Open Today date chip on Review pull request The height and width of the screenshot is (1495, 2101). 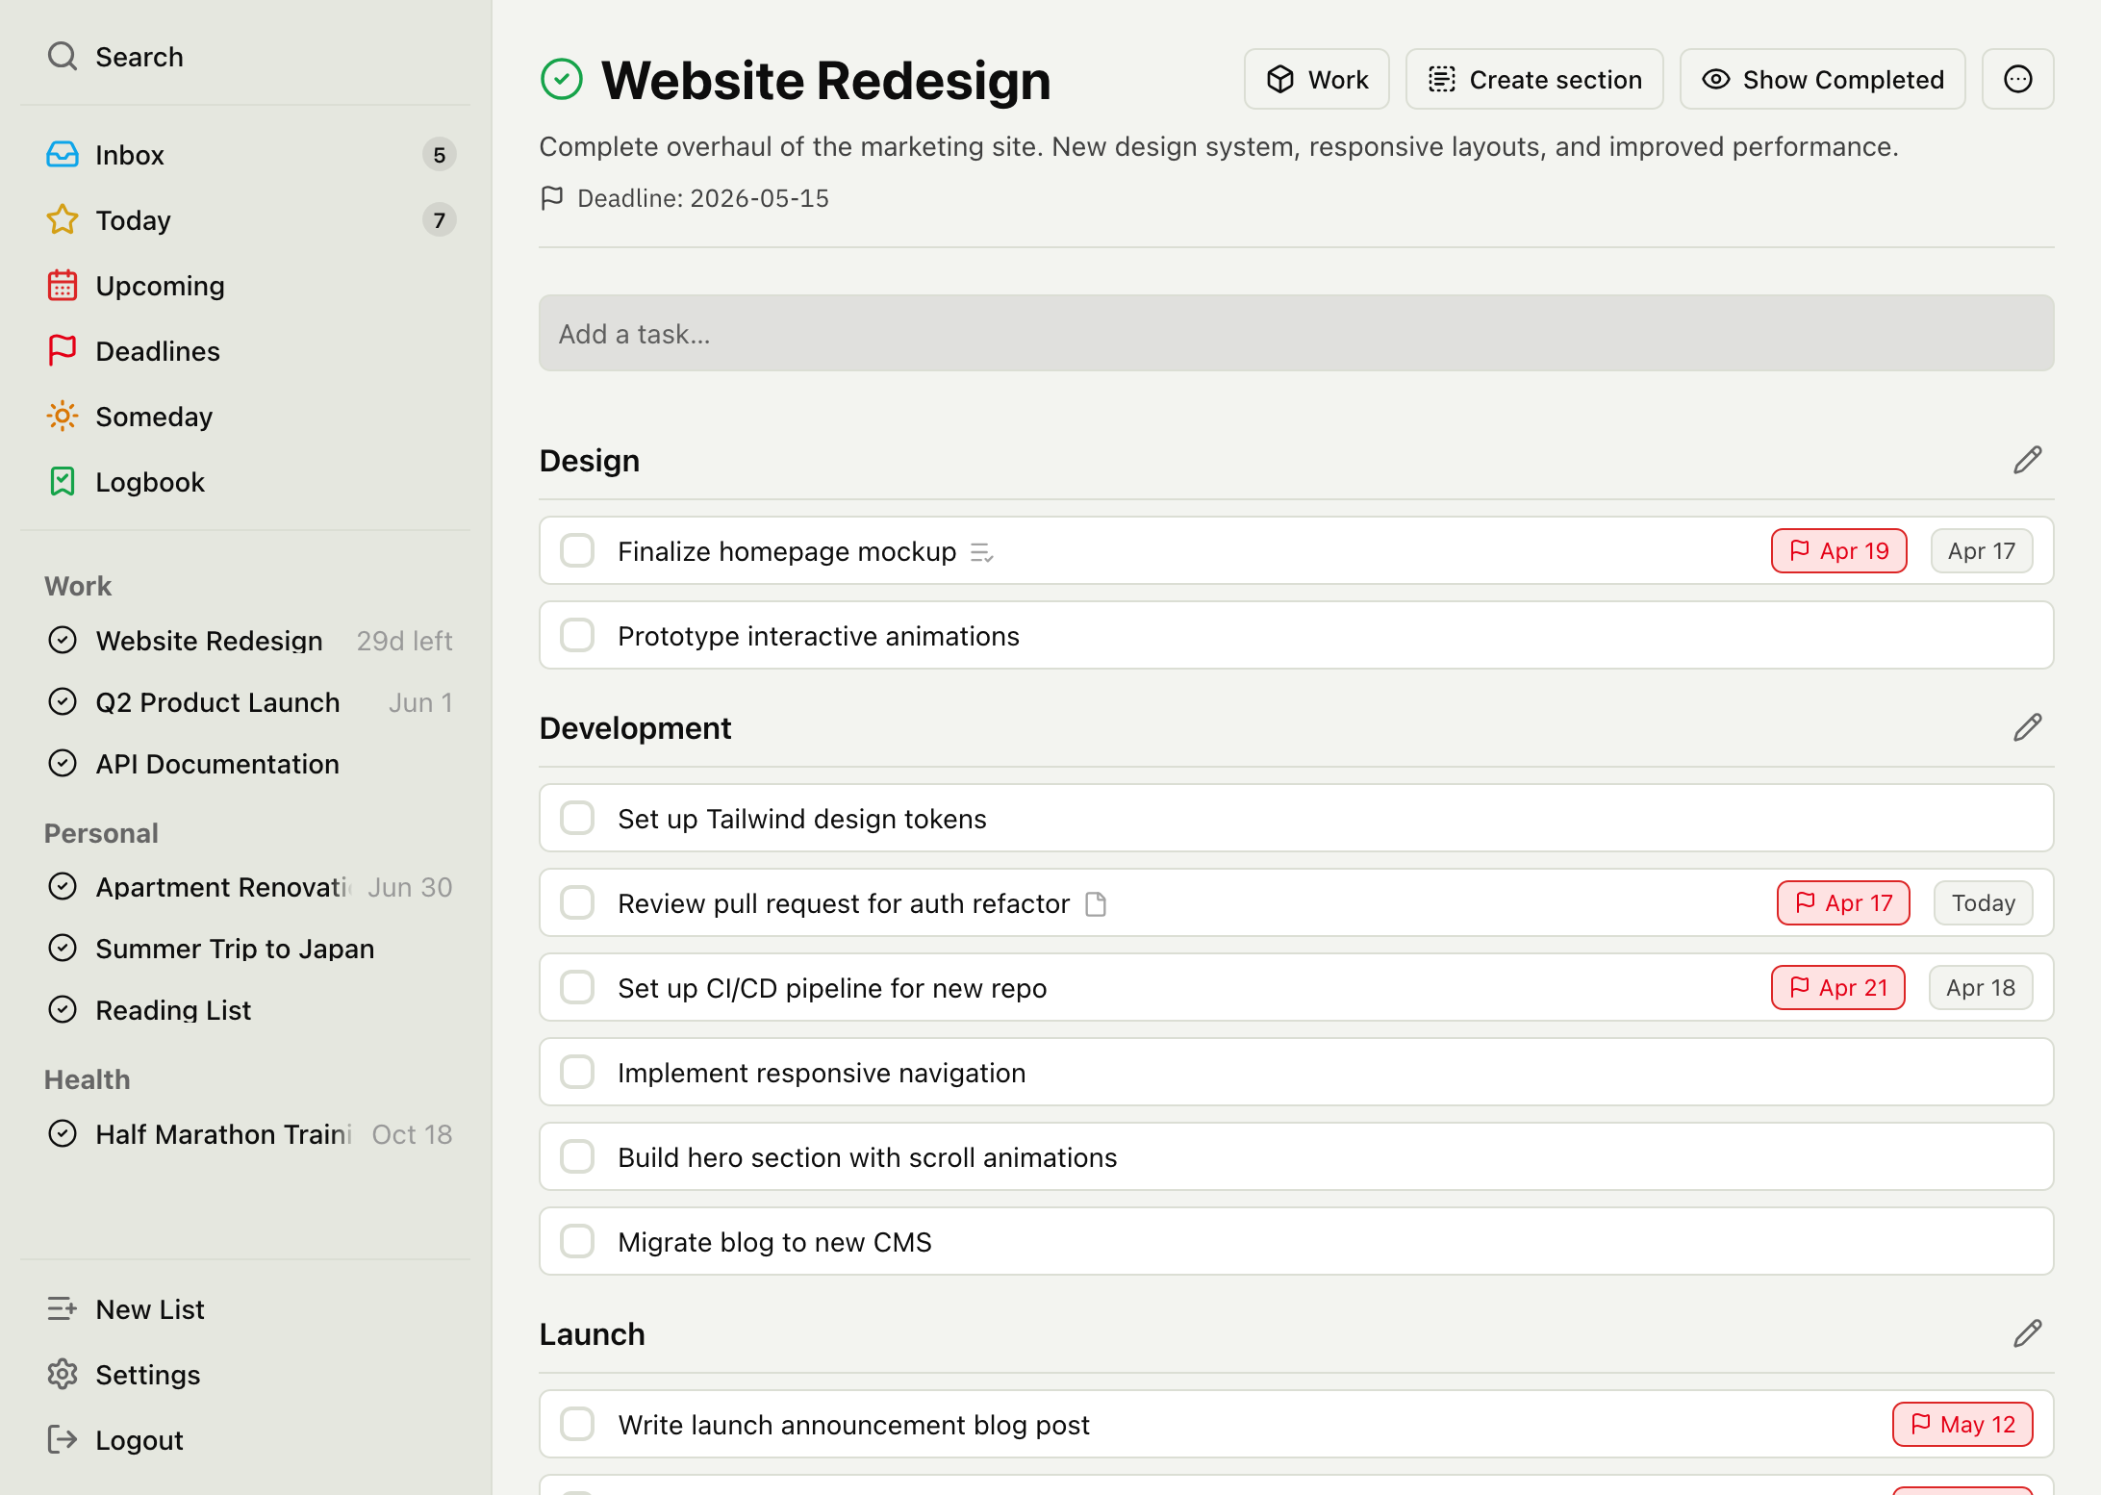tap(1984, 903)
